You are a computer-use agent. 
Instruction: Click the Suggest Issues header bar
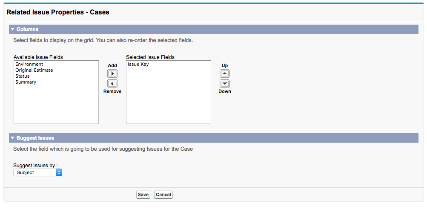[213, 138]
